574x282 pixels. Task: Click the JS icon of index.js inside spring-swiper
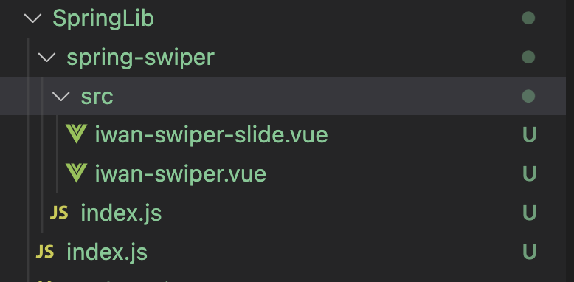pos(59,213)
